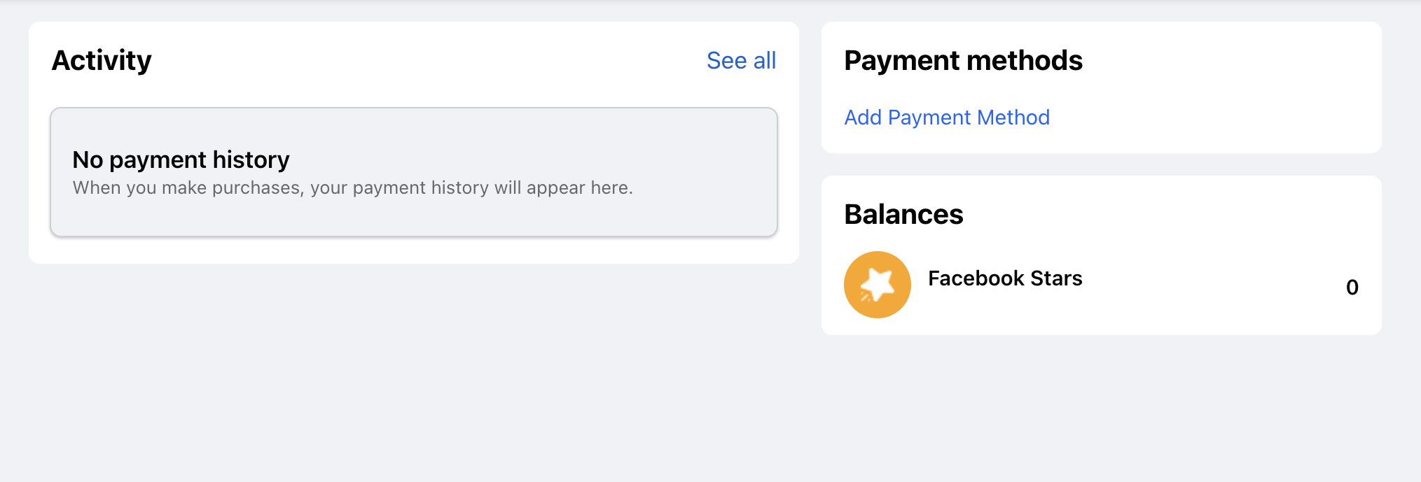Click the Payment methods heading
The width and height of the screenshot is (1421, 482).
(x=963, y=61)
